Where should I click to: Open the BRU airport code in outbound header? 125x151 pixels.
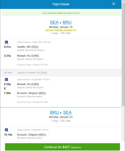pyautogui.click(x=67, y=23)
